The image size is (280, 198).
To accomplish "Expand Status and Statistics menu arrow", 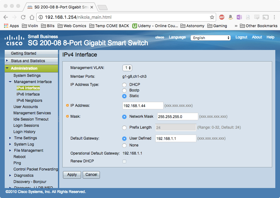I will point(7,61).
